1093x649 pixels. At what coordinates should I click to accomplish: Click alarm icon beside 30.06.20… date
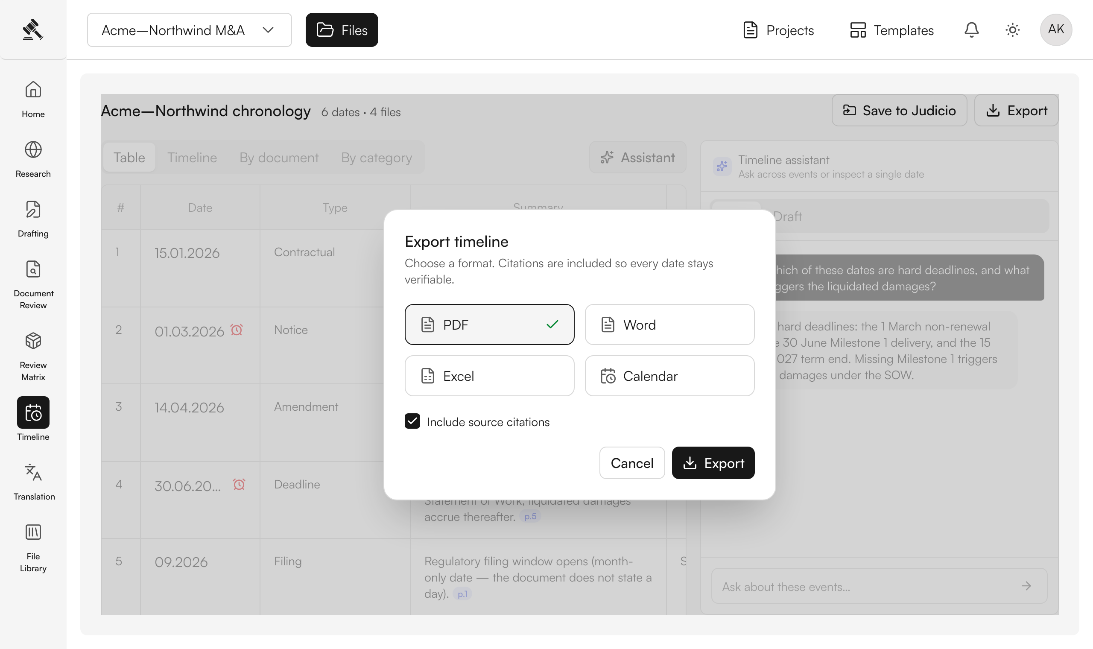(239, 484)
